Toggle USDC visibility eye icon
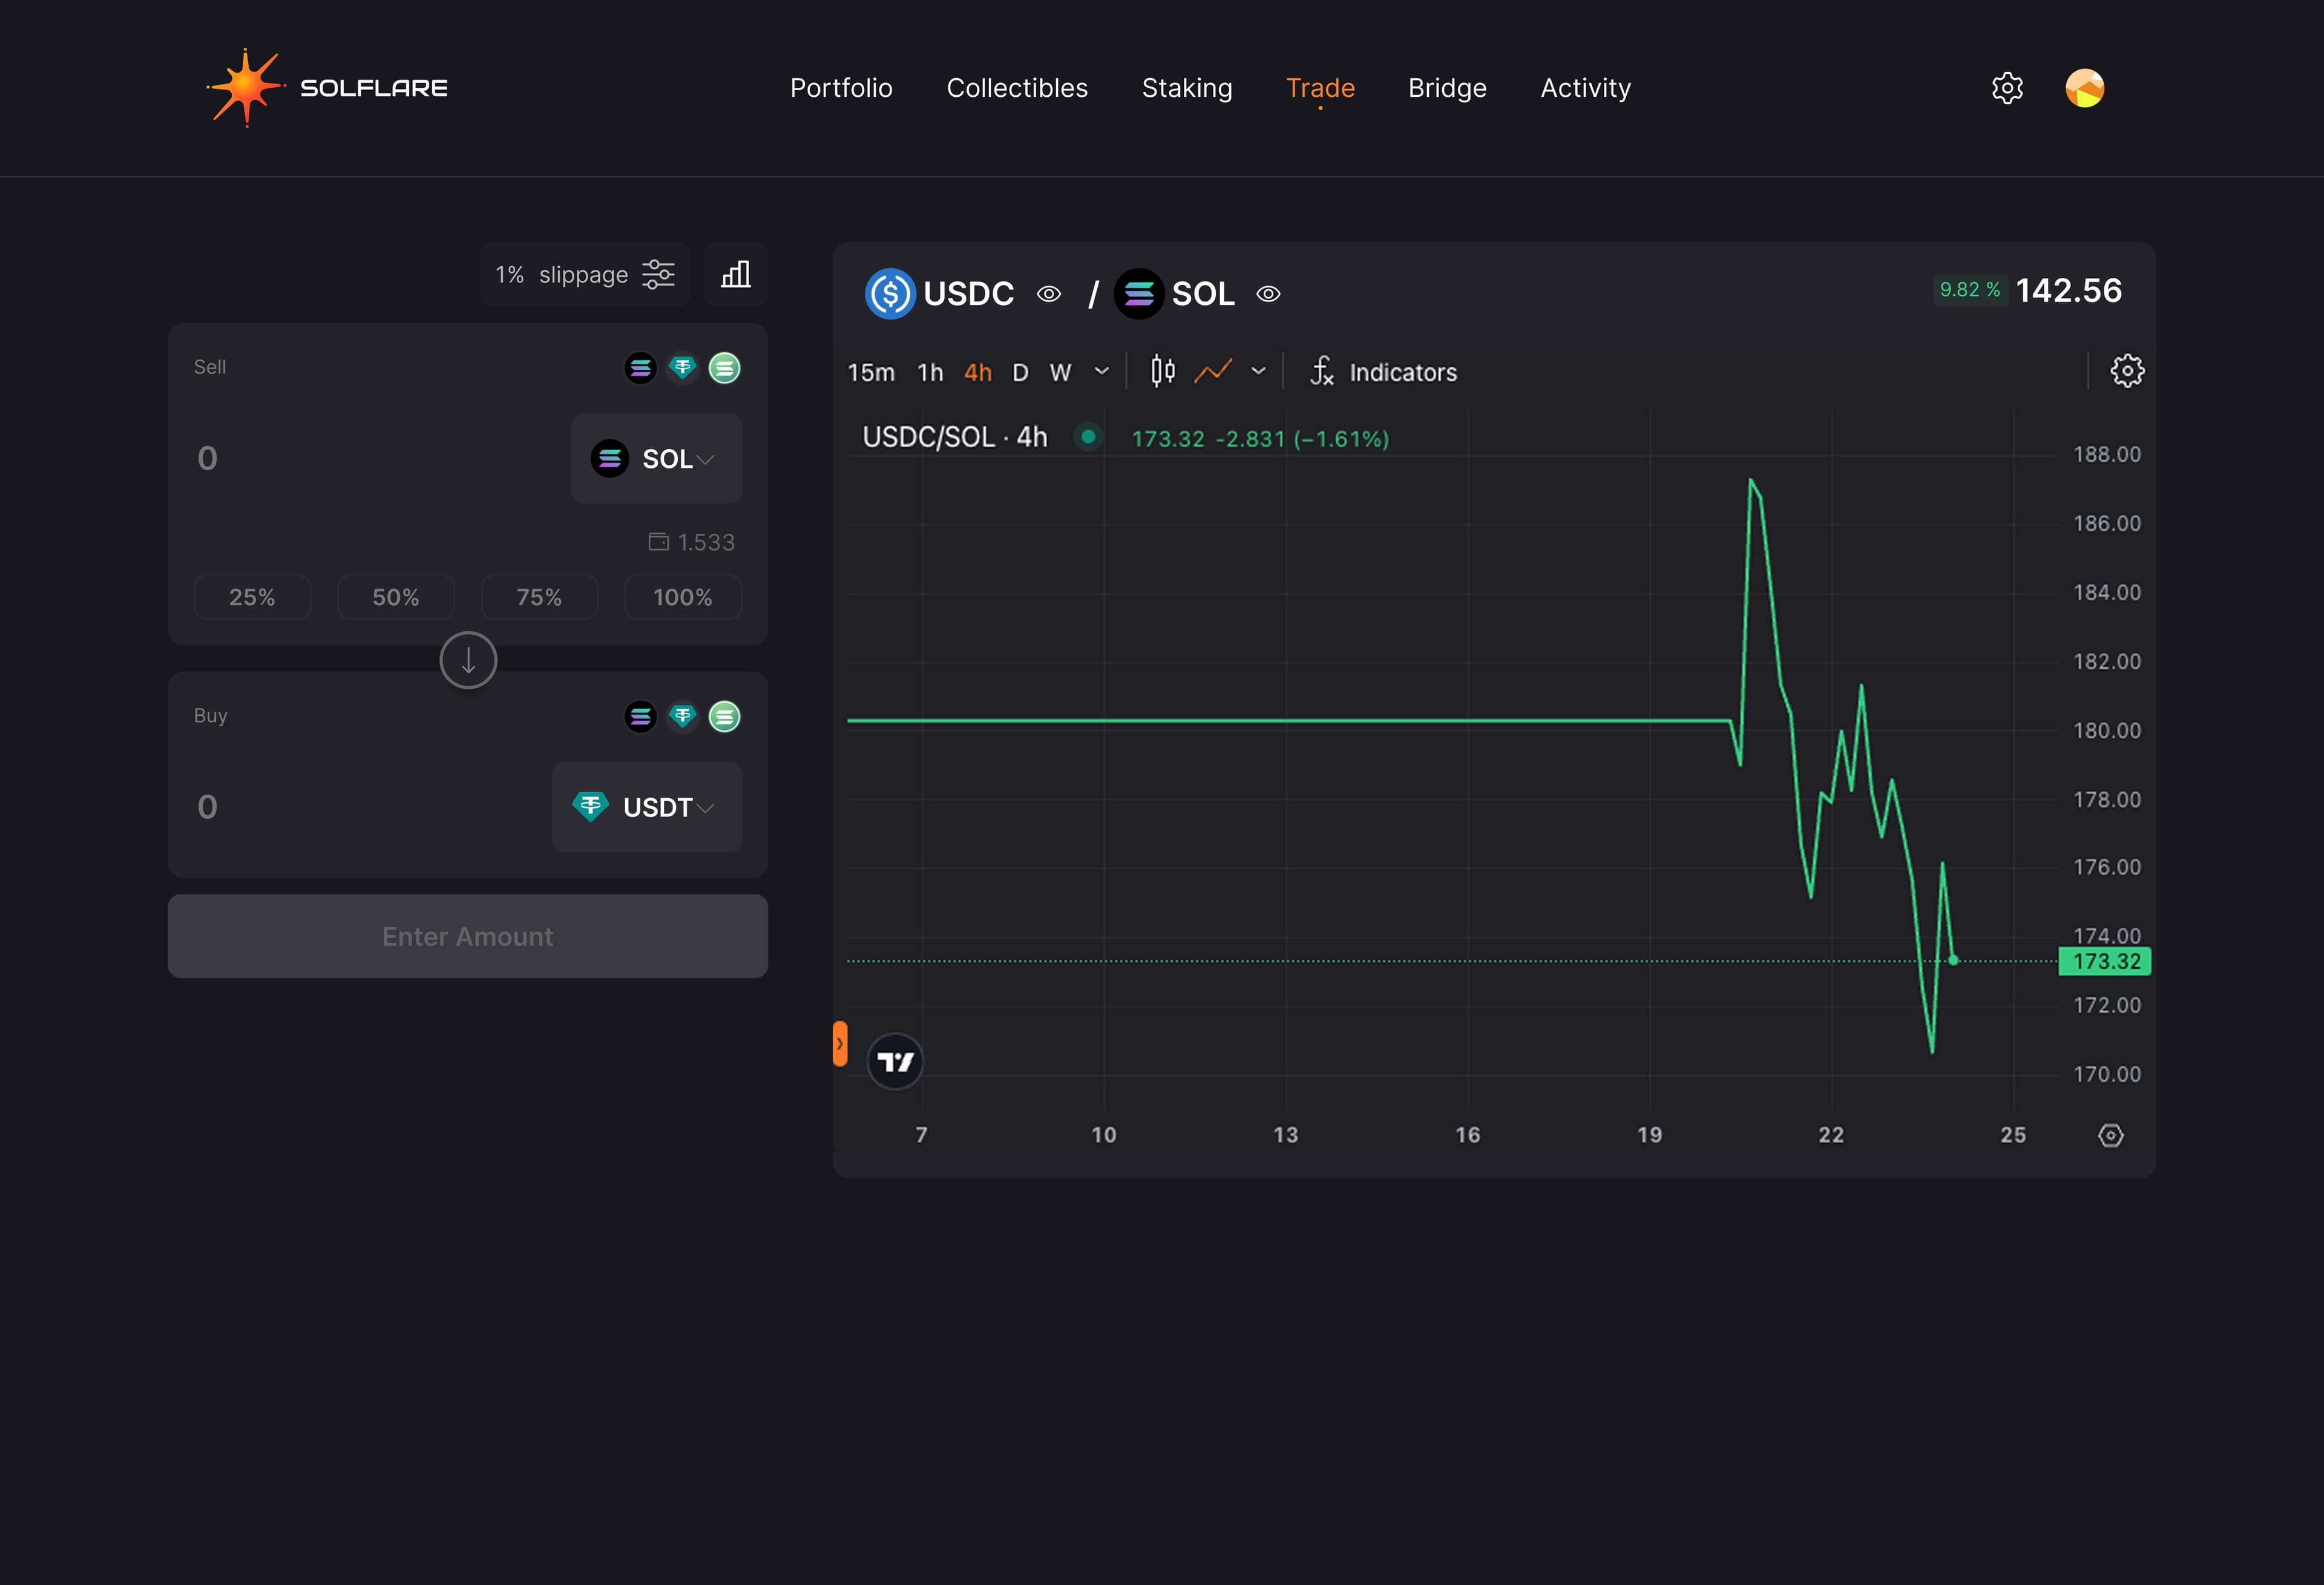Image resolution: width=2324 pixels, height=1585 pixels. click(x=1048, y=294)
